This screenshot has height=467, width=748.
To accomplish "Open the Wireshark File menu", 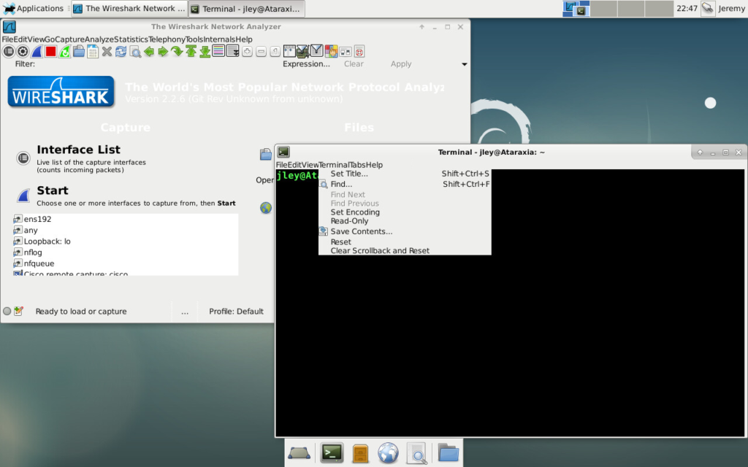I will (x=7, y=39).
